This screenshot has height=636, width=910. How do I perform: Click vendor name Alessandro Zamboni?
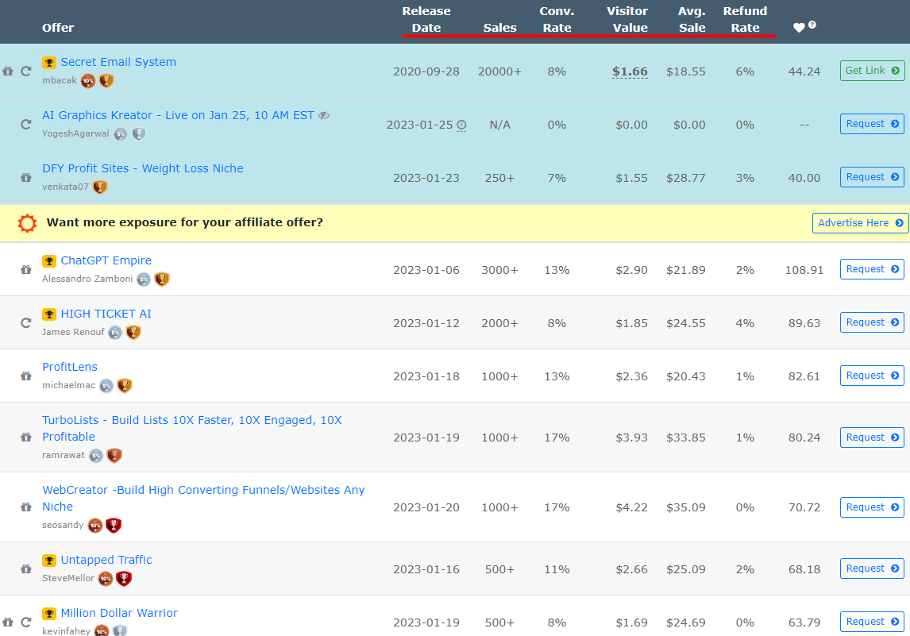(87, 279)
